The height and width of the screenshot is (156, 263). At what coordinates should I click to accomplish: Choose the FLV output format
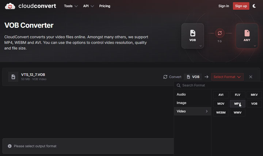[237, 95]
